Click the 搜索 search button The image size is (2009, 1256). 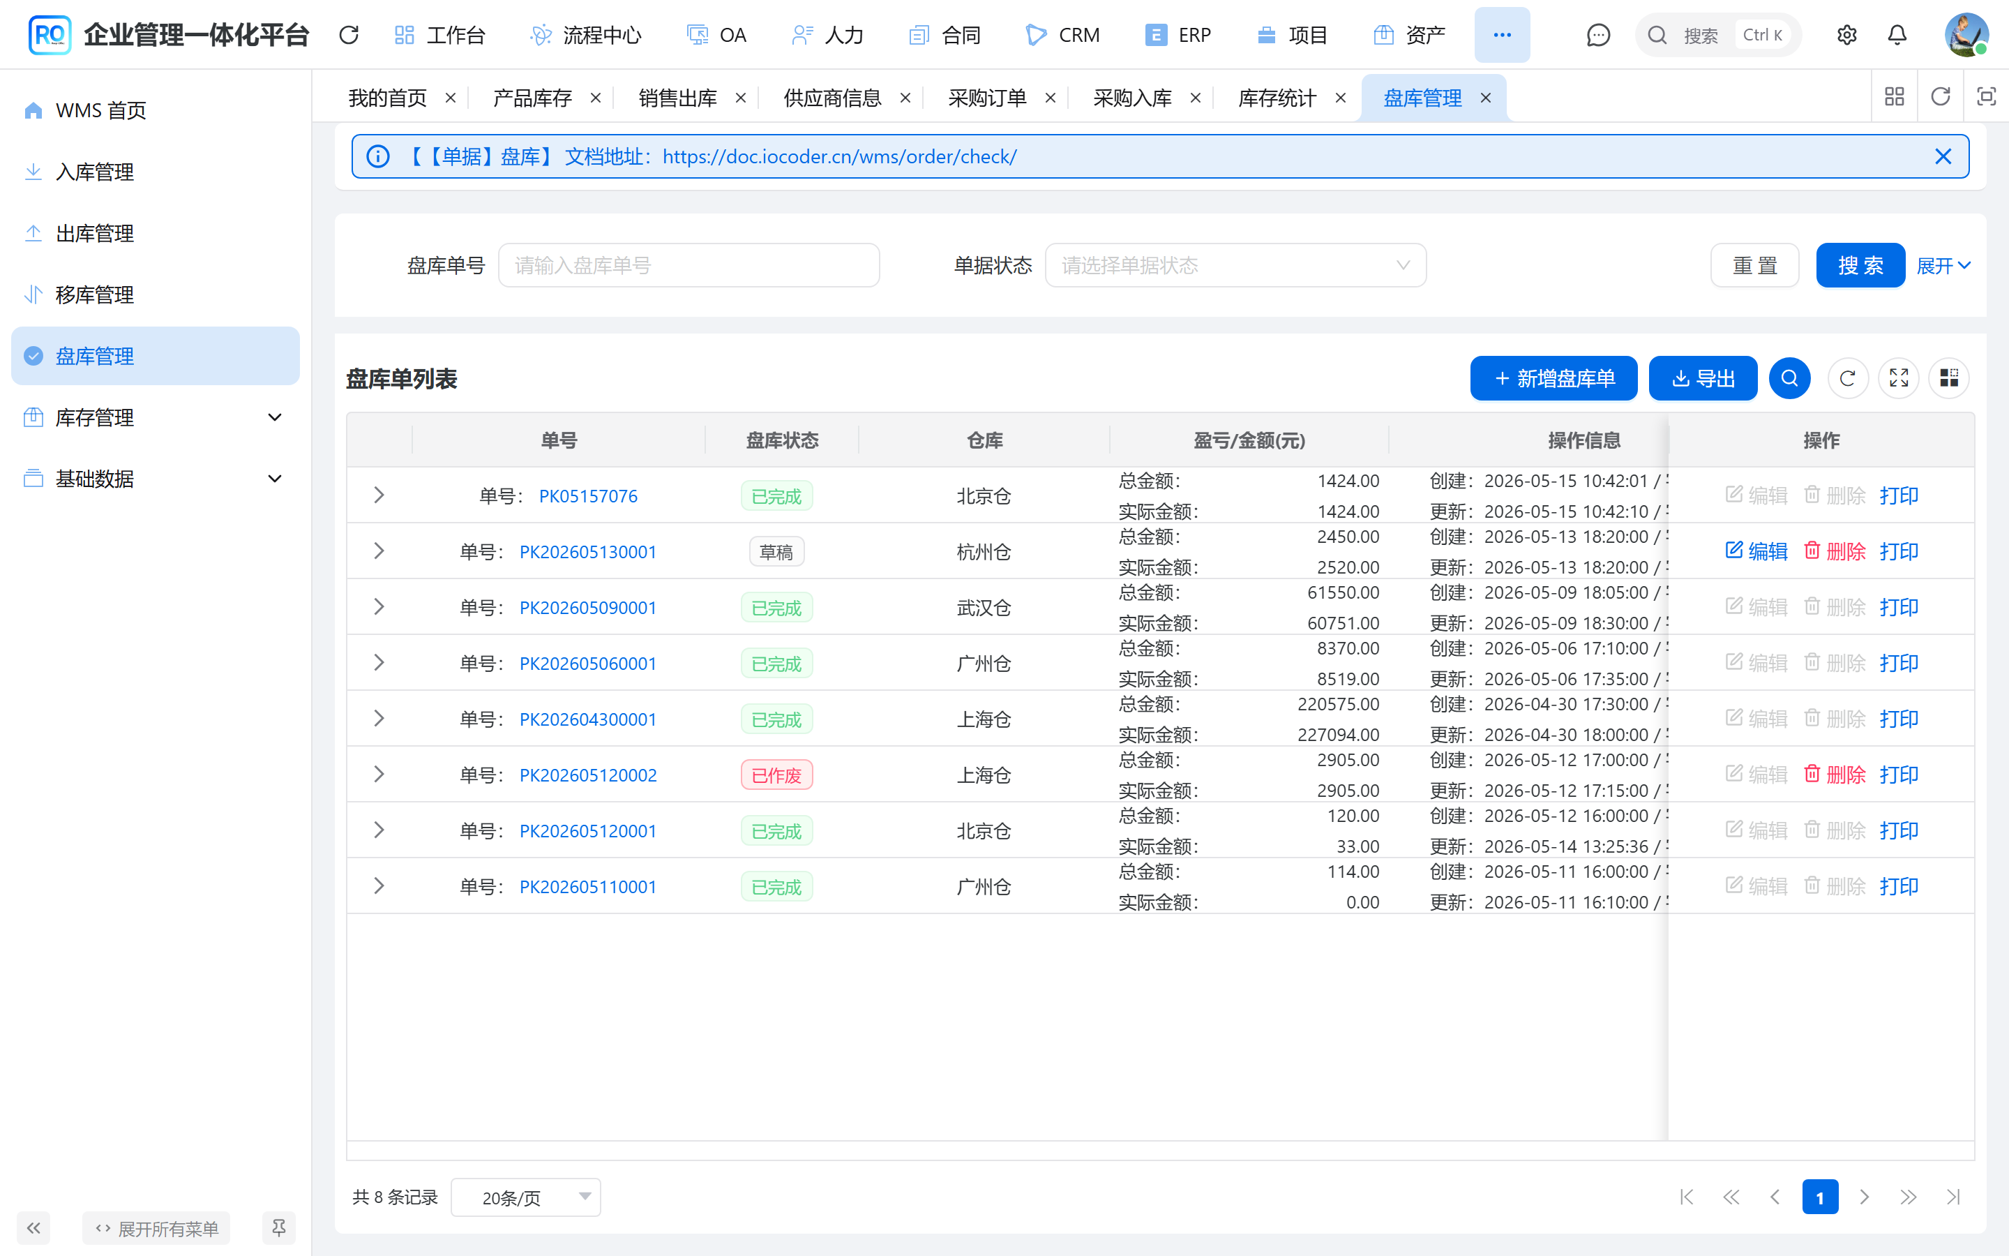[x=1860, y=266]
